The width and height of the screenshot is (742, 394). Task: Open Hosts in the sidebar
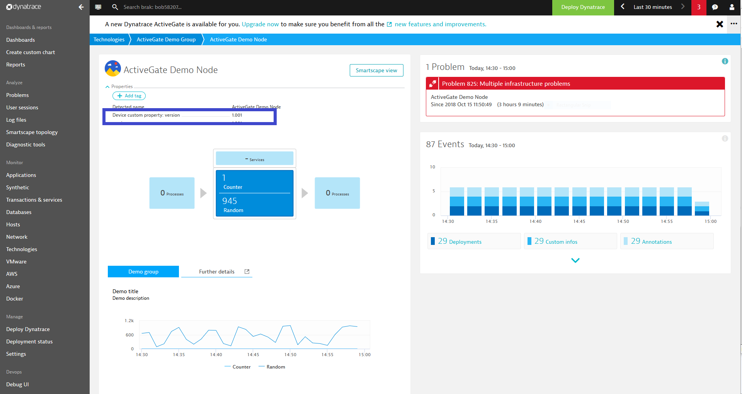(x=13, y=224)
